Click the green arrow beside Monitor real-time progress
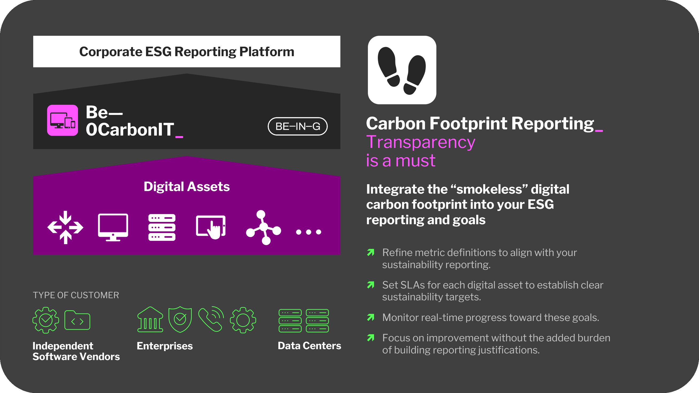The image size is (699, 393). click(x=371, y=317)
